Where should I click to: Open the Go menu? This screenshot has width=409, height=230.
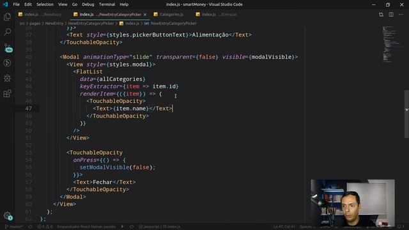click(75, 4)
